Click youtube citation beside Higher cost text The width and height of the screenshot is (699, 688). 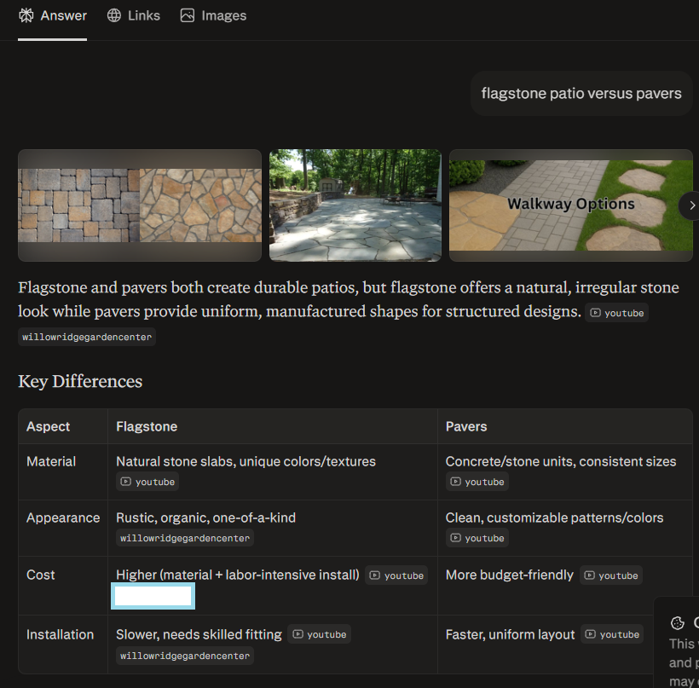(396, 575)
